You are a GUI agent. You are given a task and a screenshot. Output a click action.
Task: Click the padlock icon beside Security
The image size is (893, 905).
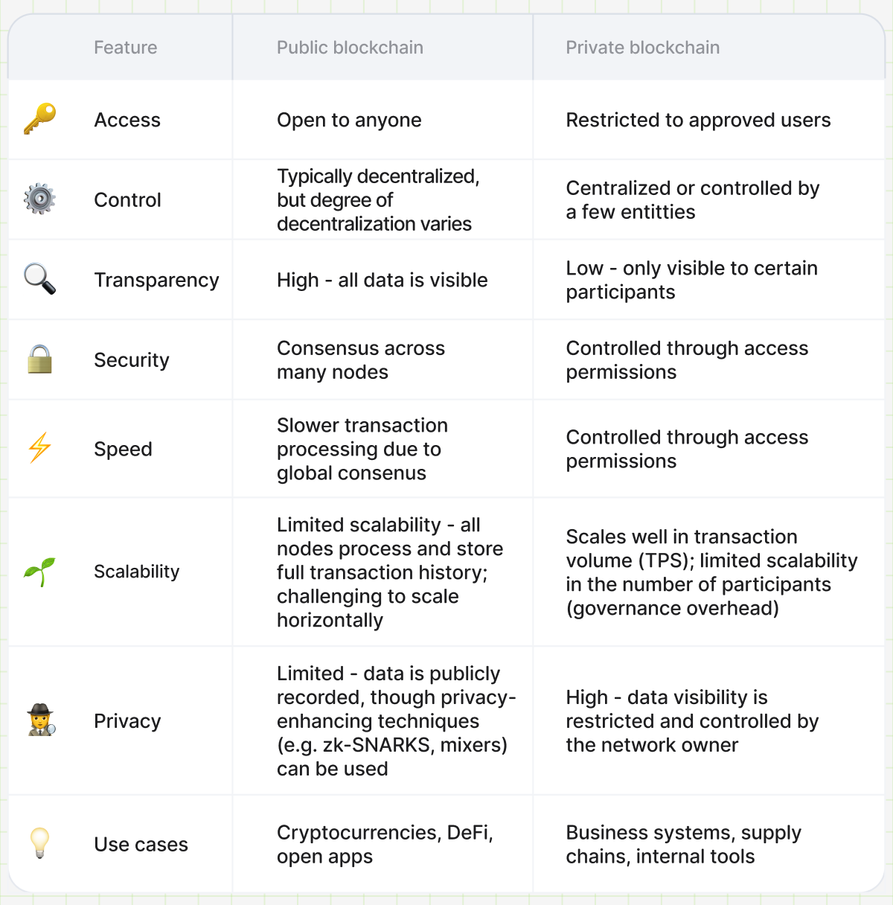(40, 359)
